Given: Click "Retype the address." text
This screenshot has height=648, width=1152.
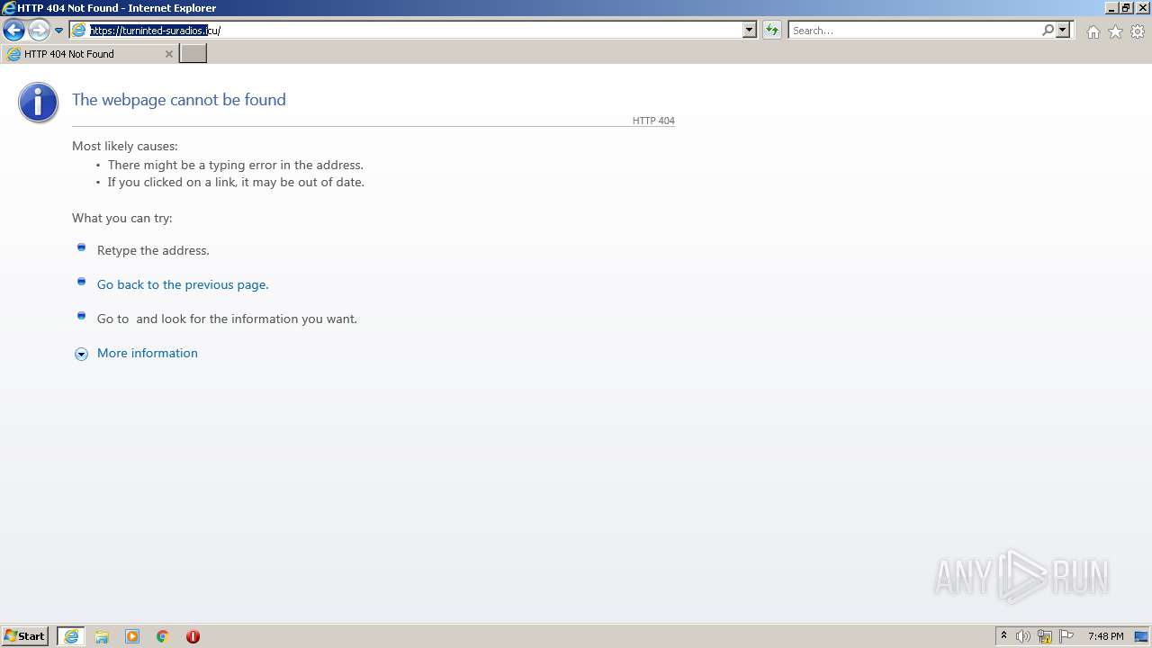Looking at the screenshot, I should pyautogui.click(x=153, y=250).
